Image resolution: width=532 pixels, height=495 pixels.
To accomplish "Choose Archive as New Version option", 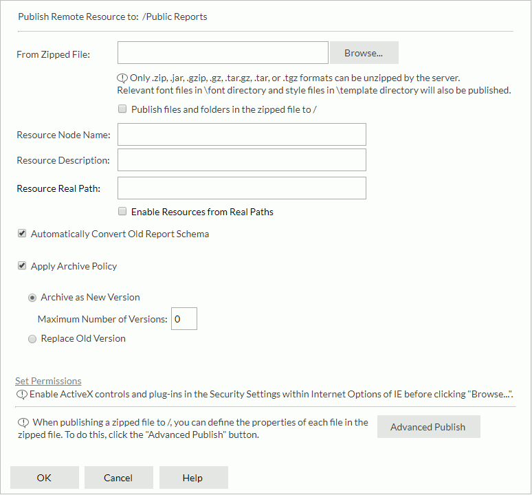I will [x=32, y=298].
